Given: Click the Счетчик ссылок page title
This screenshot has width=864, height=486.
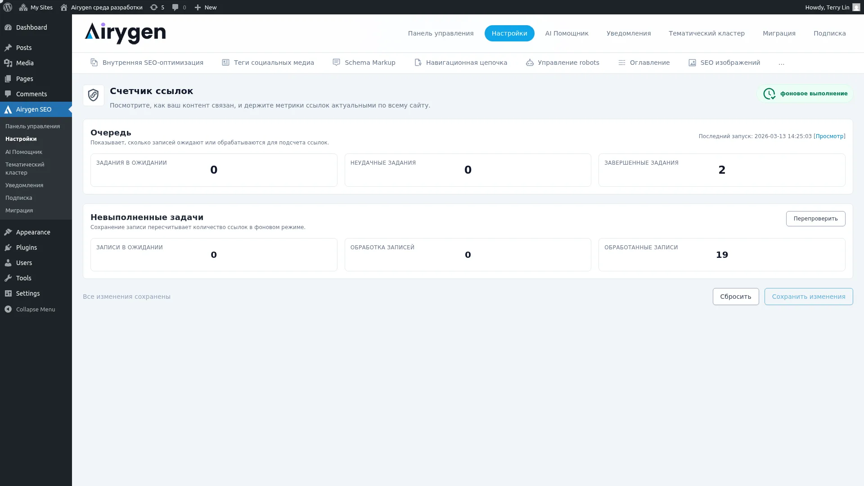Looking at the screenshot, I should pyautogui.click(x=151, y=91).
